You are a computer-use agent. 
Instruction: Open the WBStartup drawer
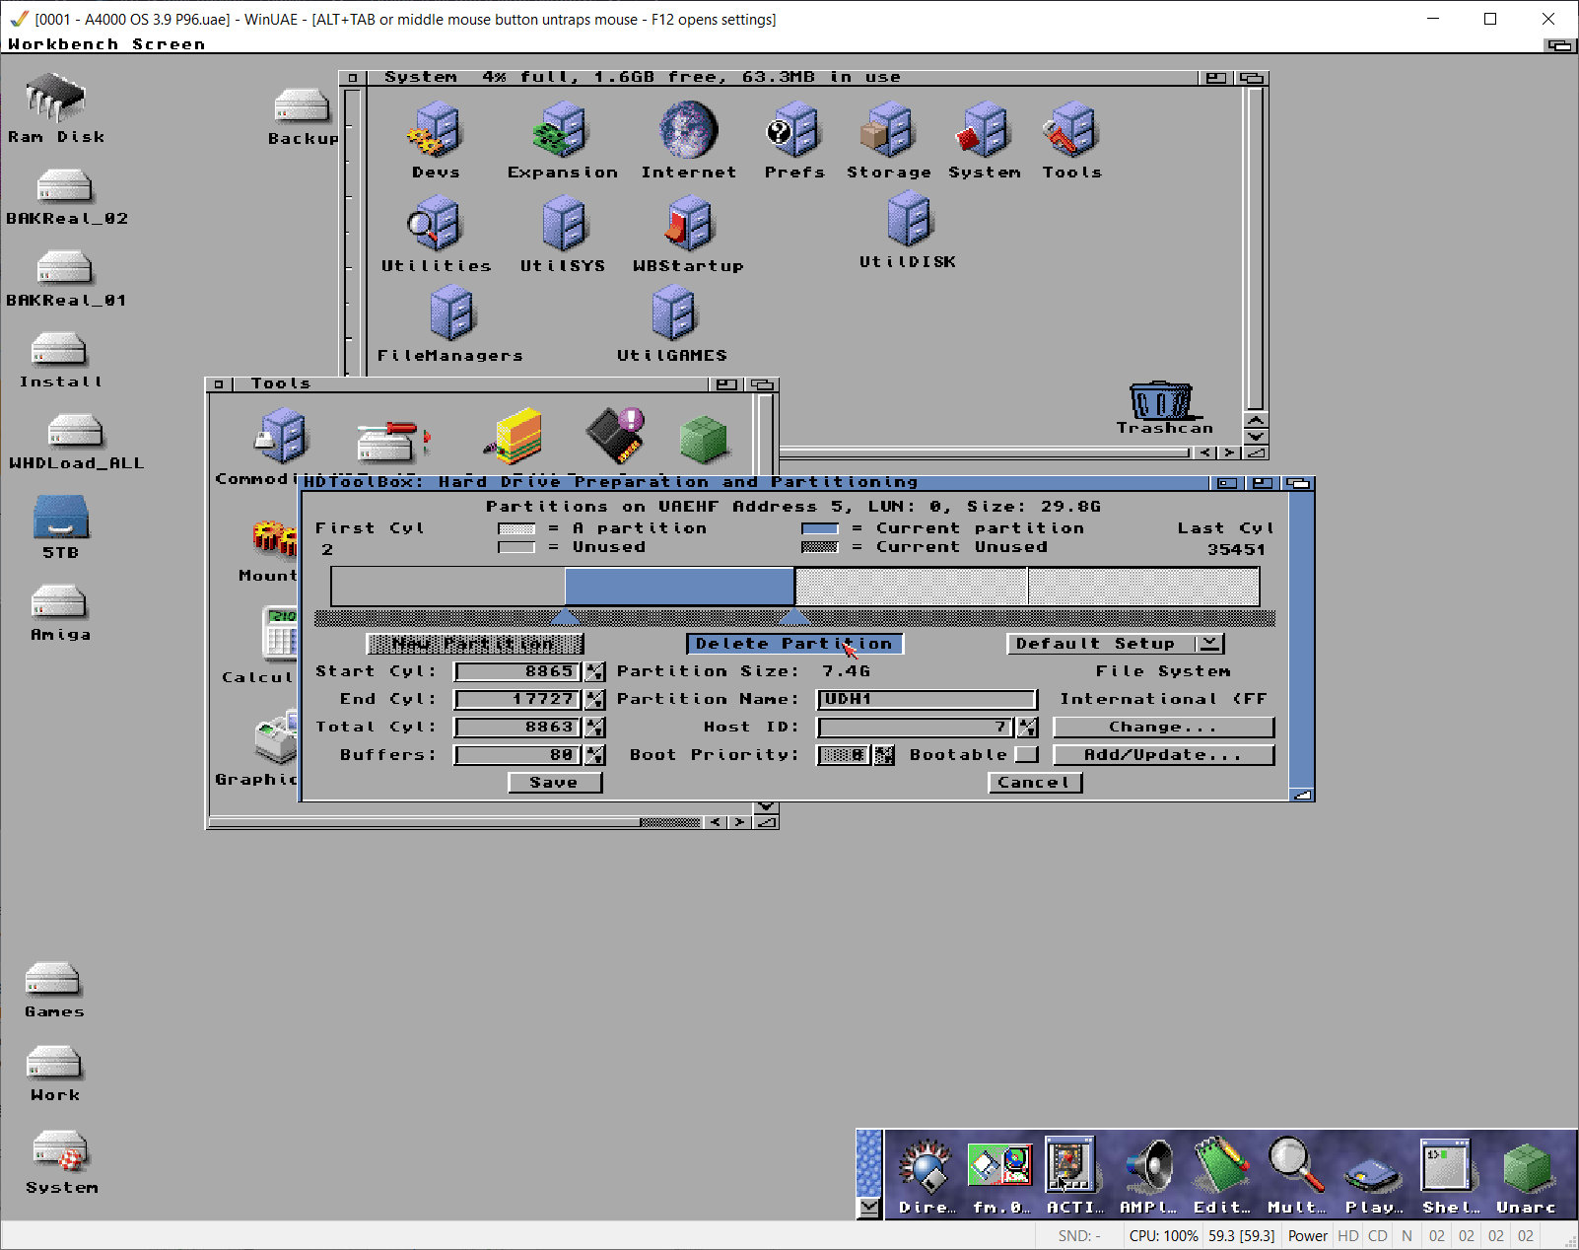coord(688,224)
